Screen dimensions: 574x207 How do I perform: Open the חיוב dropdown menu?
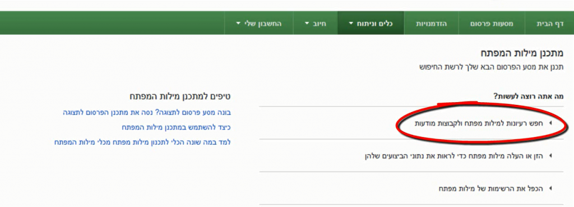(x=315, y=24)
